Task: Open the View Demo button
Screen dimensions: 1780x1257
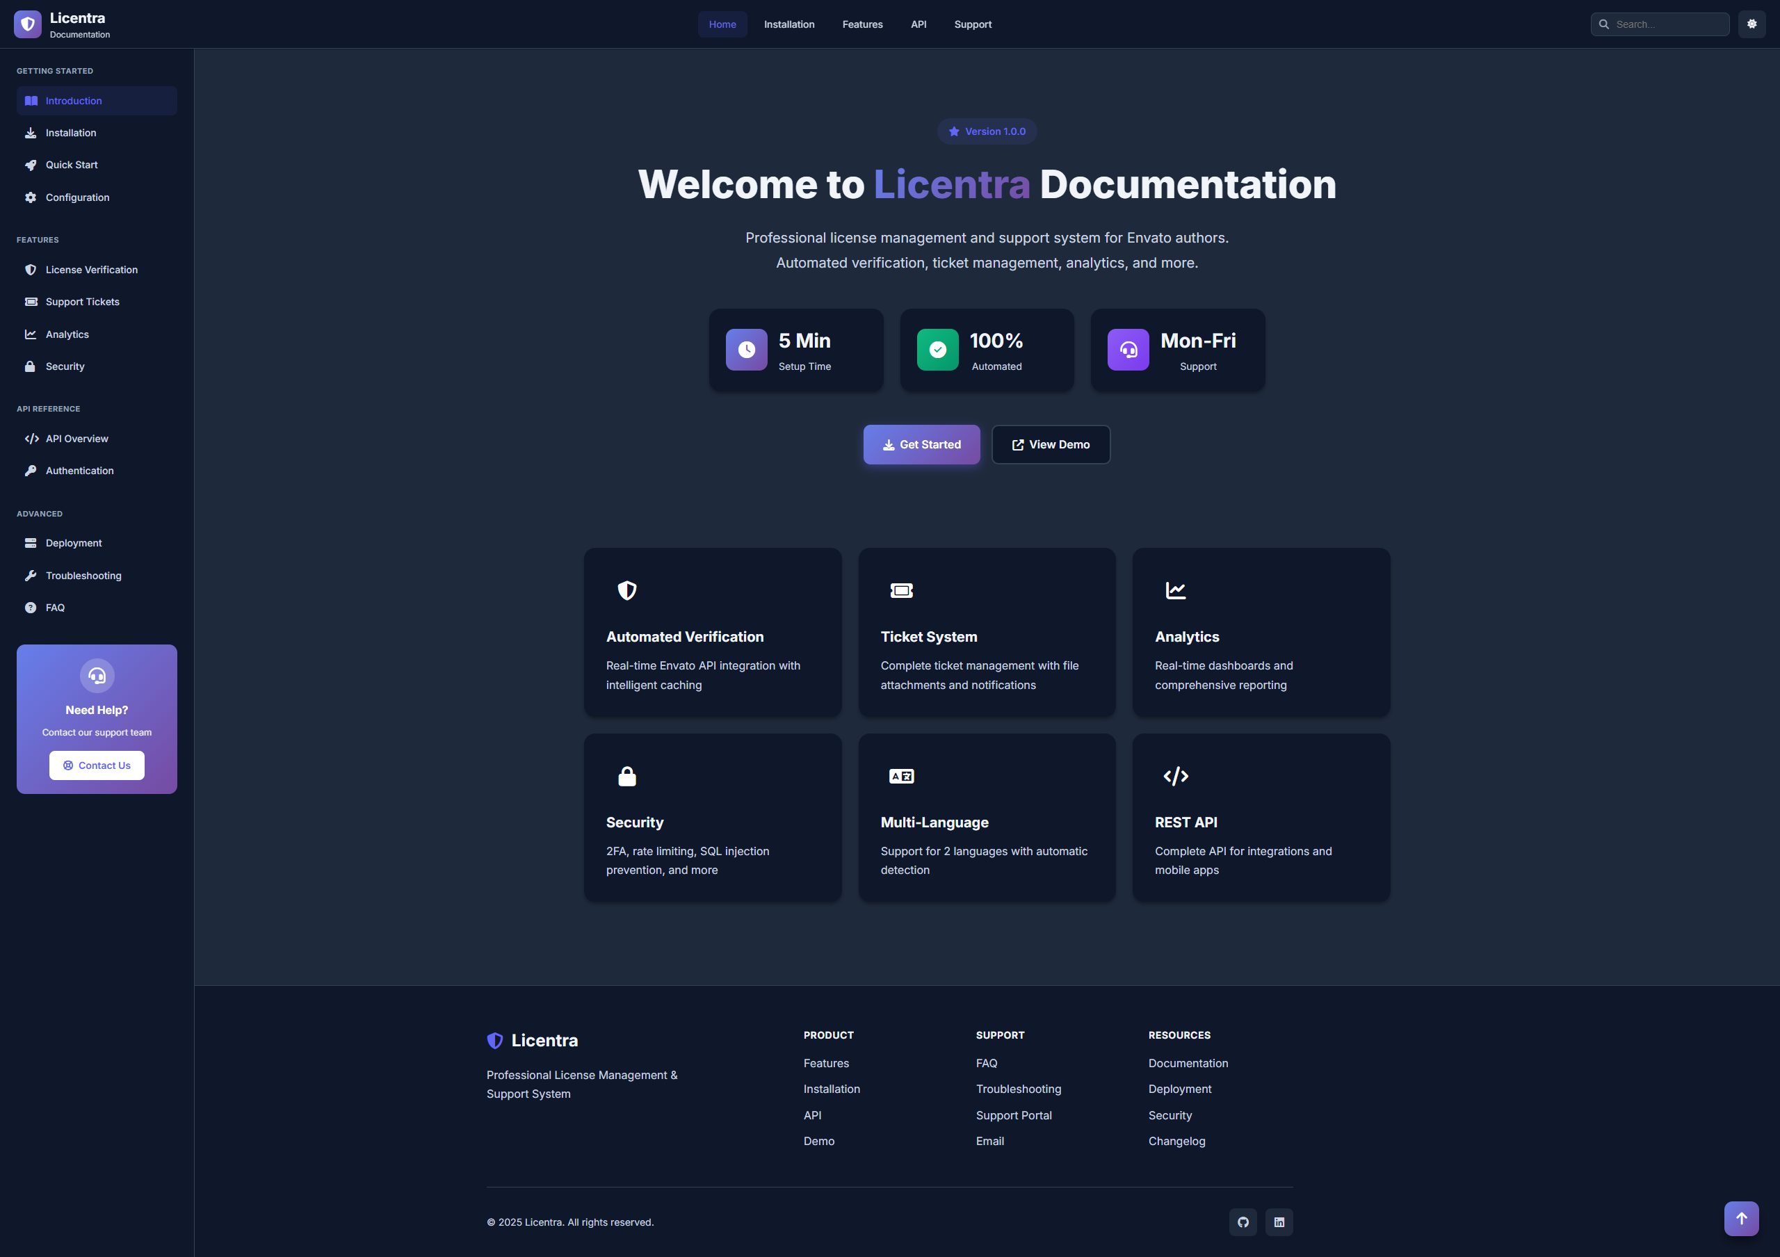Action: click(x=1051, y=444)
